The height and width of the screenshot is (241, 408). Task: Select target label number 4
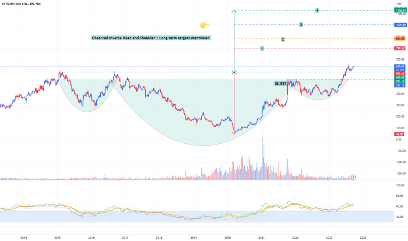[x=317, y=11]
